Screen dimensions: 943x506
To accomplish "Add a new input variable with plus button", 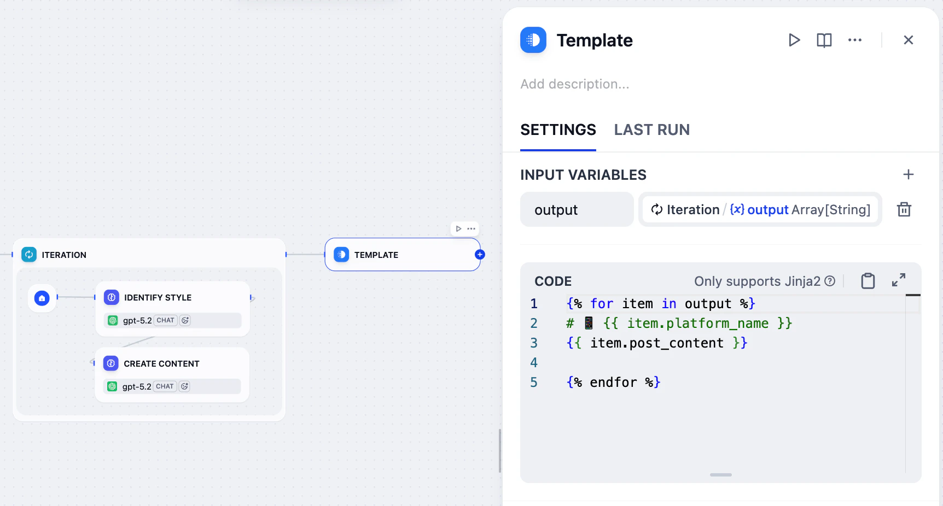I will click(908, 174).
